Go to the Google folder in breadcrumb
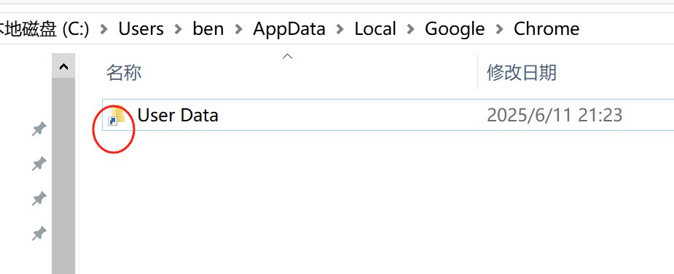Image resolution: width=674 pixels, height=274 pixels. pos(455,29)
